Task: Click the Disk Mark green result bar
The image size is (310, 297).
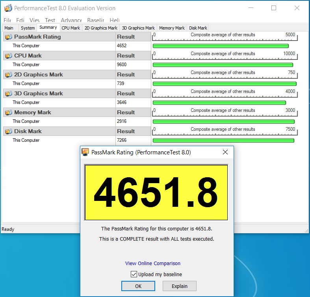Action: [224, 140]
